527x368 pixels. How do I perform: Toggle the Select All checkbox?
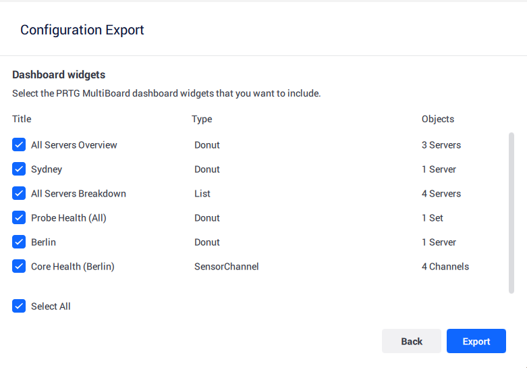click(19, 306)
